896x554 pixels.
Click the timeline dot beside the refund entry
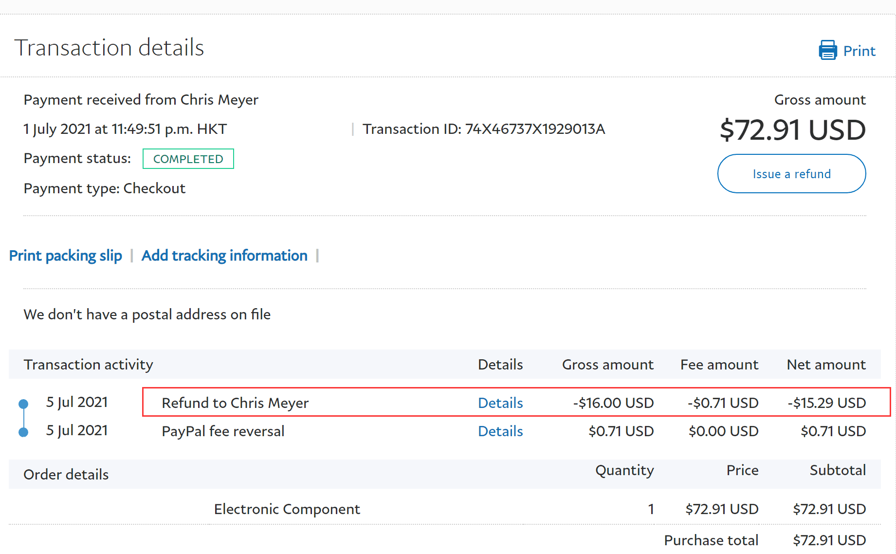[23, 404]
